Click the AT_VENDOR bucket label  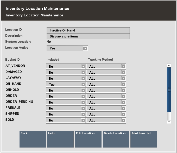[15, 66]
